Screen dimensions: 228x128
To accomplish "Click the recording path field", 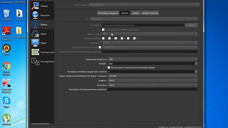I will [143, 25].
